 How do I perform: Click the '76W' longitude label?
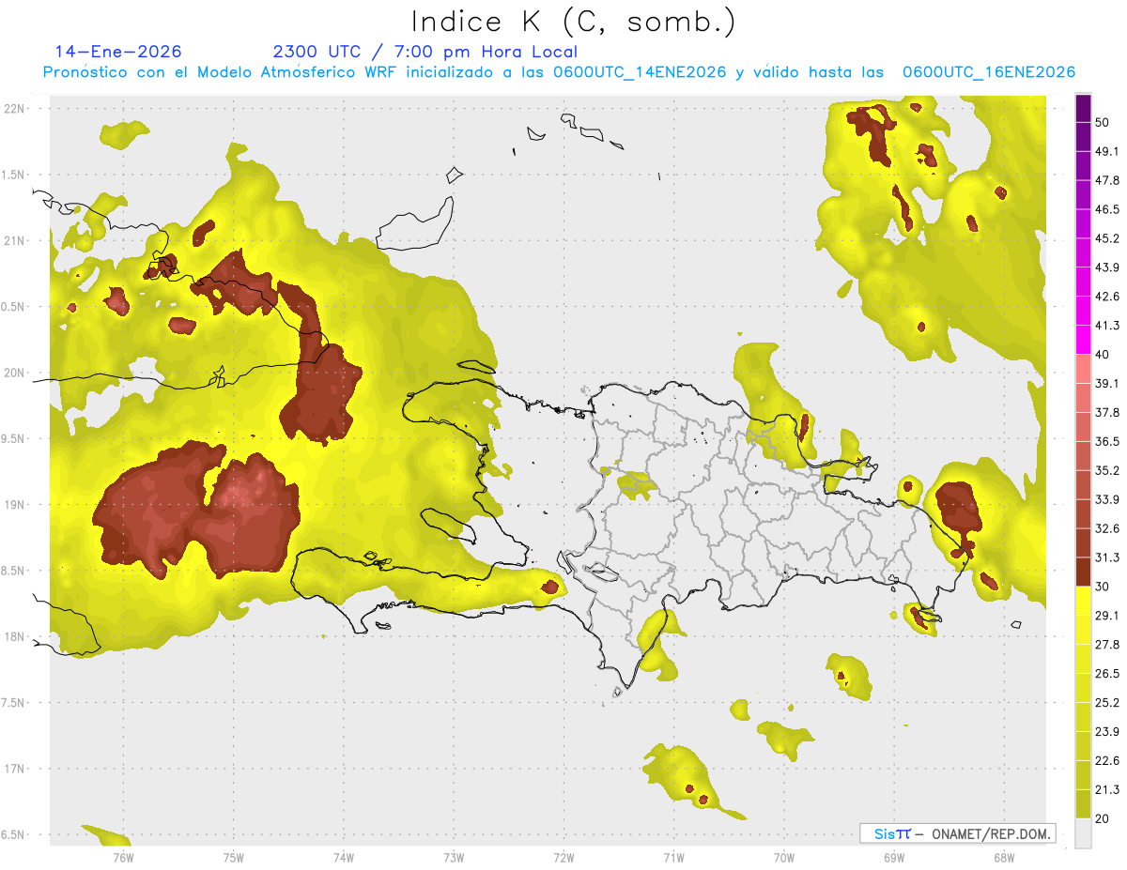123,857
